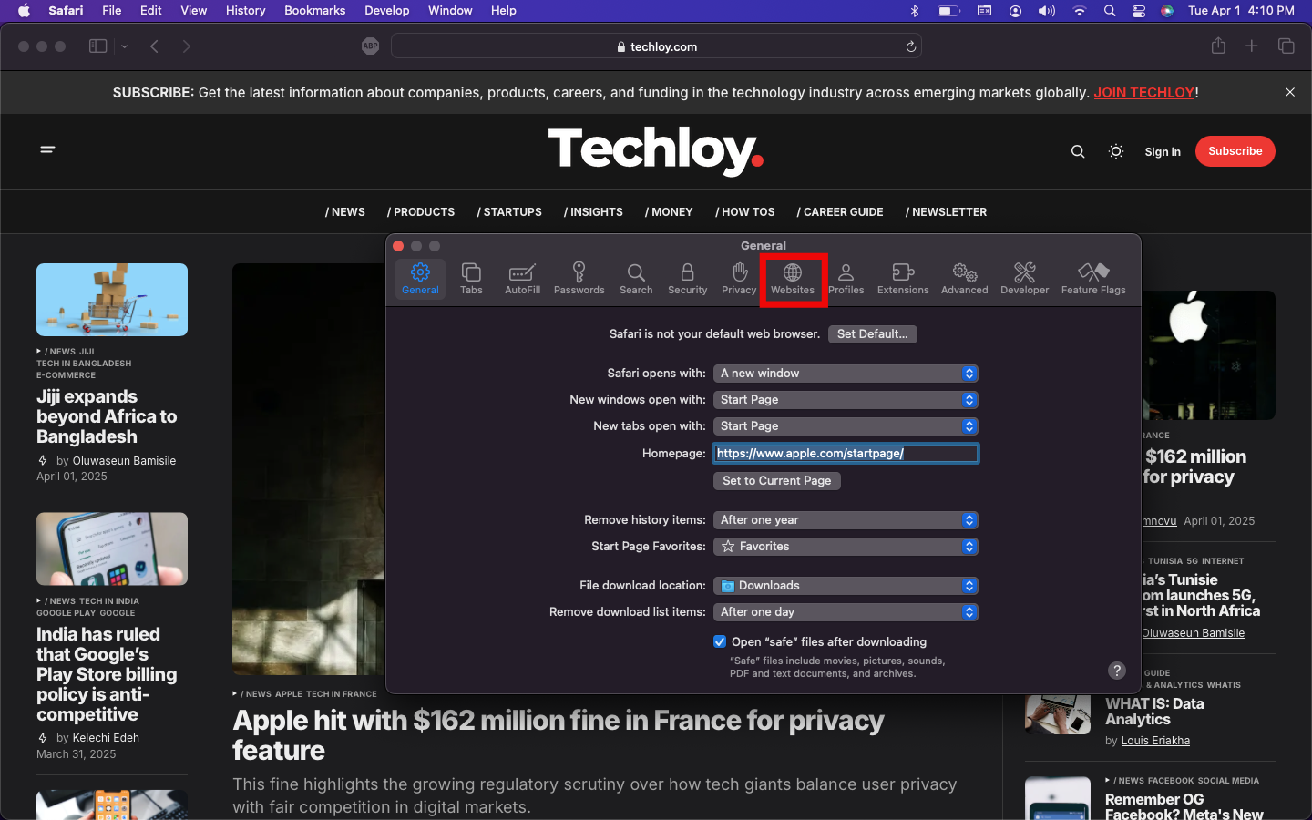Open the sidebar tab group chevron menu

(125, 46)
